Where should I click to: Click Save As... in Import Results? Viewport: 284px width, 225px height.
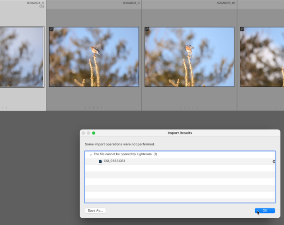tap(95, 211)
